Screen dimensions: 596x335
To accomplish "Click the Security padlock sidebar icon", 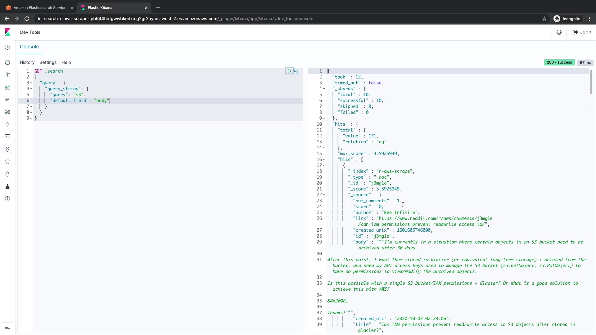I will click(x=7, y=174).
